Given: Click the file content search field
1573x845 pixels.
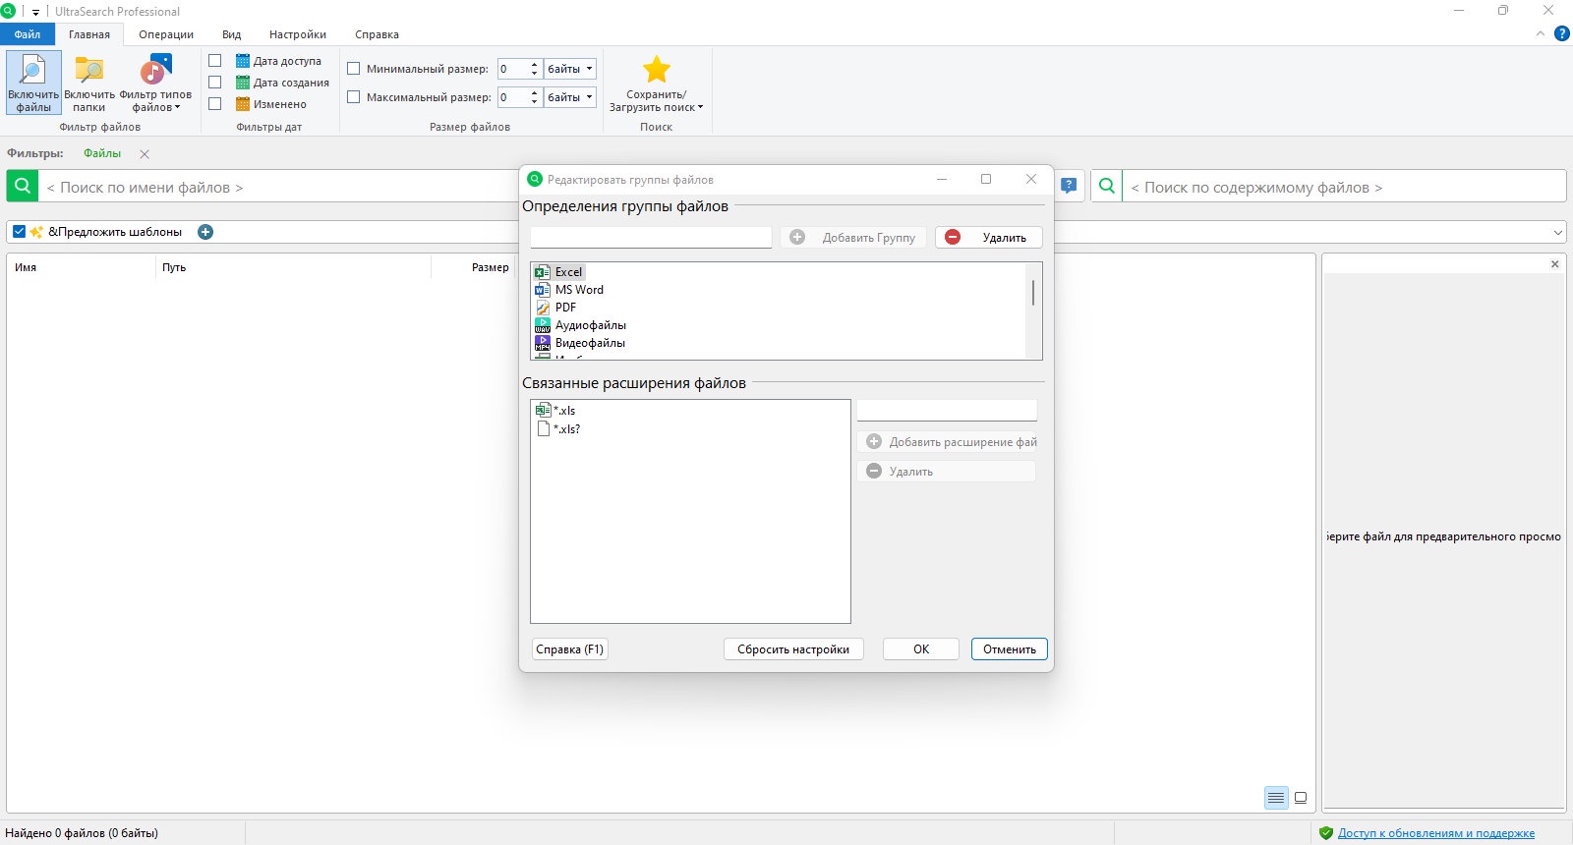Looking at the screenshot, I should (1344, 187).
